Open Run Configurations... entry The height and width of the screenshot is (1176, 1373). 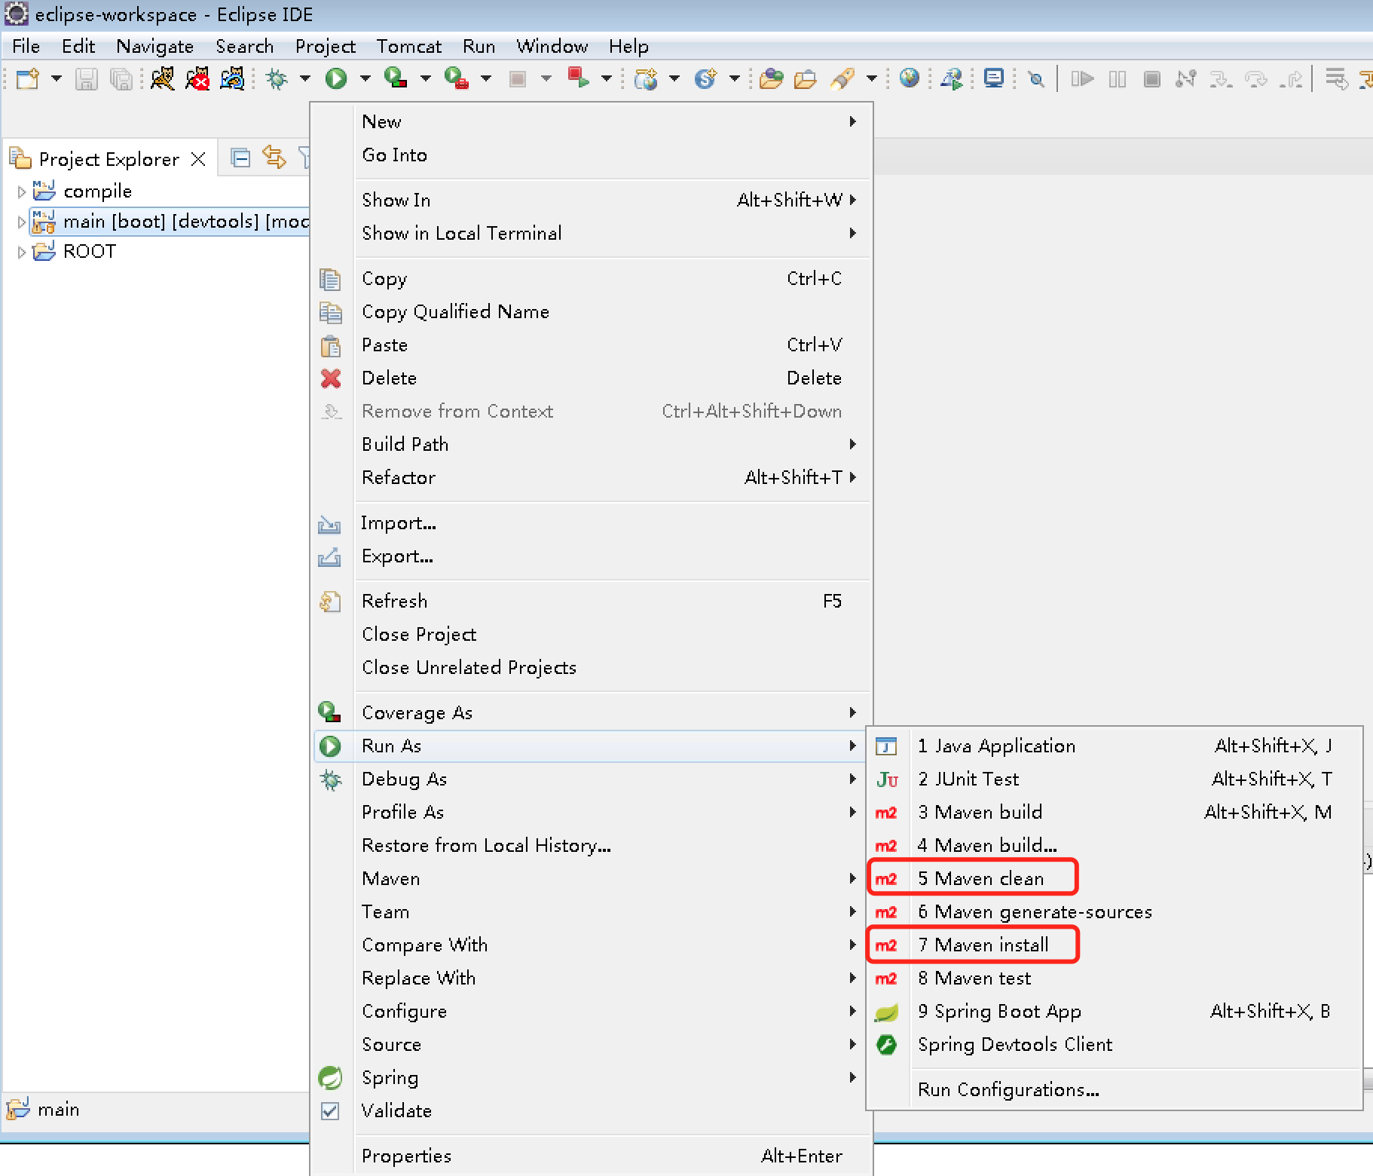coord(1008,1089)
